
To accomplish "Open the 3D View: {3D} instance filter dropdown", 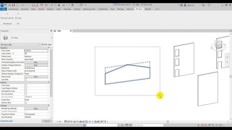I will (x=20, y=44).
